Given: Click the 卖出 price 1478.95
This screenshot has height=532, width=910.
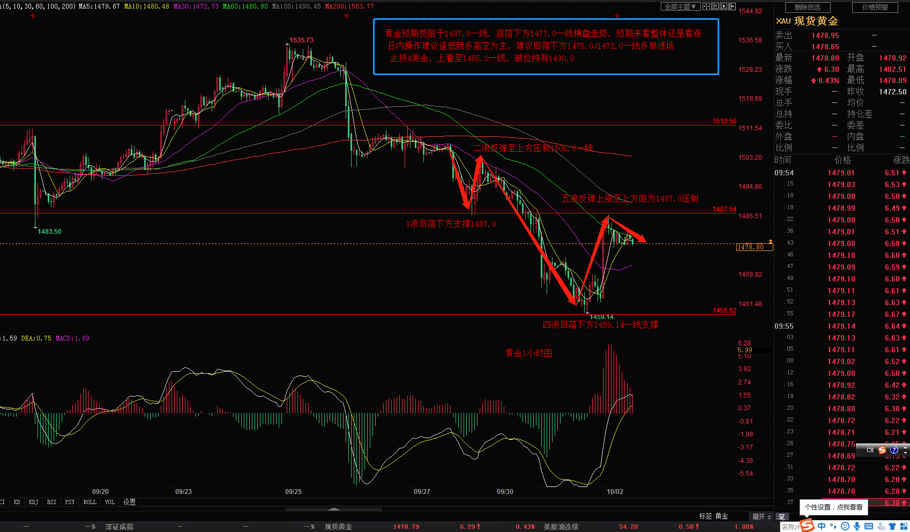Looking at the screenshot, I should coord(825,35).
